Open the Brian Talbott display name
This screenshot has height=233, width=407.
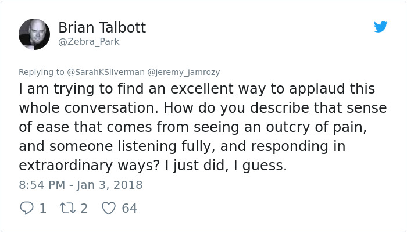(x=102, y=27)
